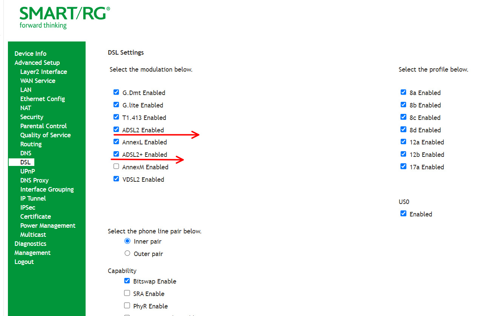Open DNS Proxy page
The height and width of the screenshot is (316, 497).
[x=34, y=180]
